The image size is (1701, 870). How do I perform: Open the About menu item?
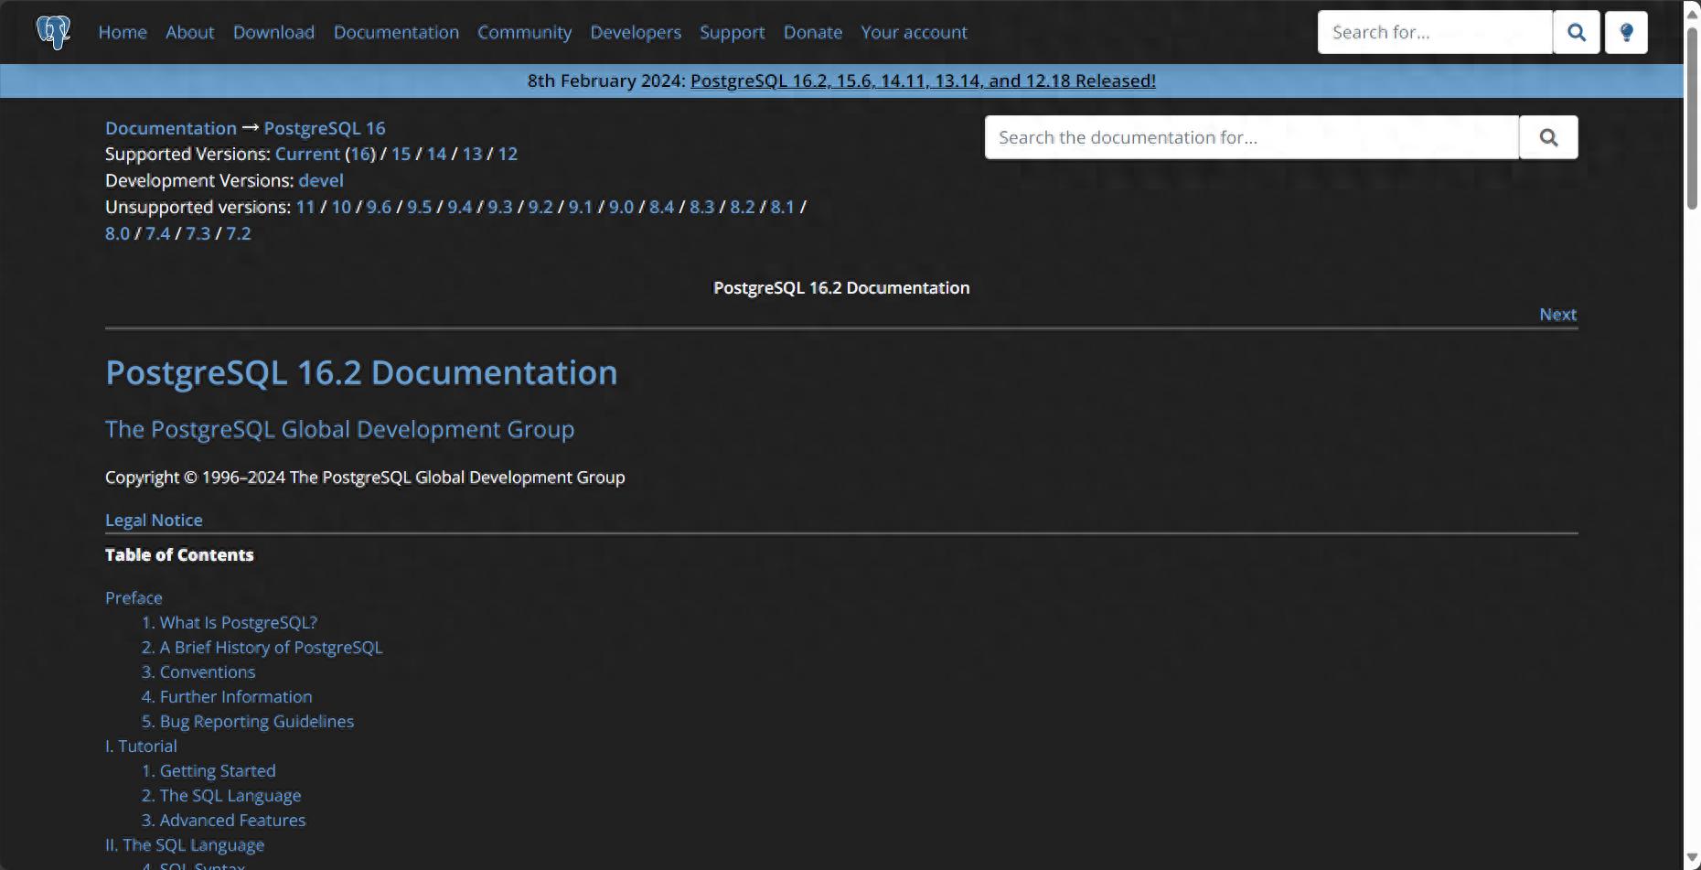189,32
